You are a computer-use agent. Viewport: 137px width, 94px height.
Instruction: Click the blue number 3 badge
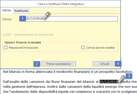129,76
